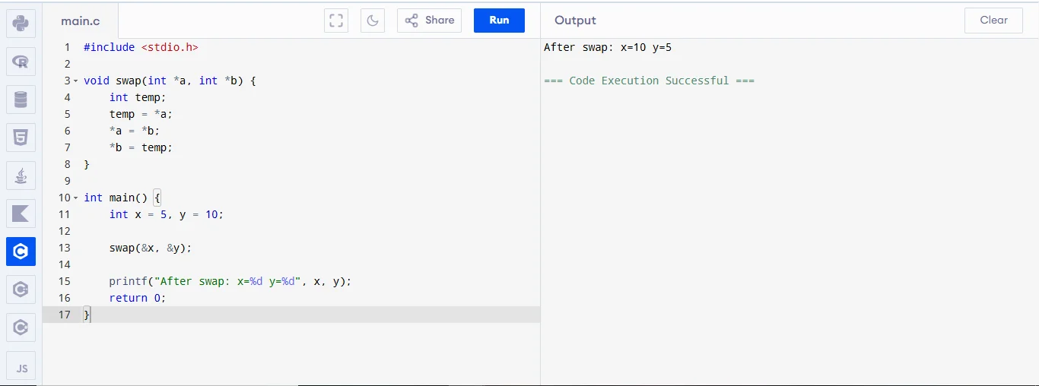Click the 'int main() {' line

[x=122, y=198]
